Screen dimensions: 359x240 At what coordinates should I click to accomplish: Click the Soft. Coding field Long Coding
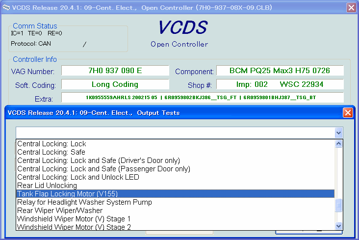(x=115, y=84)
